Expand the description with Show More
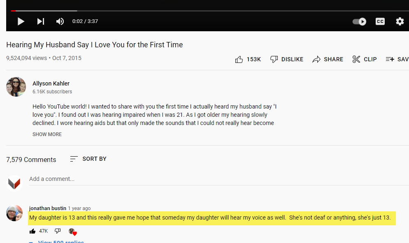Screen dimensions: 409x243 (x=47, y=134)
